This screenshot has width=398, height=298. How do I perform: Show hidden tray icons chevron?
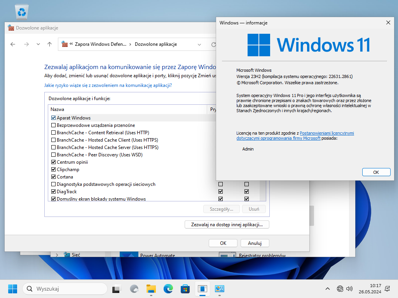[x=327, y=289]
